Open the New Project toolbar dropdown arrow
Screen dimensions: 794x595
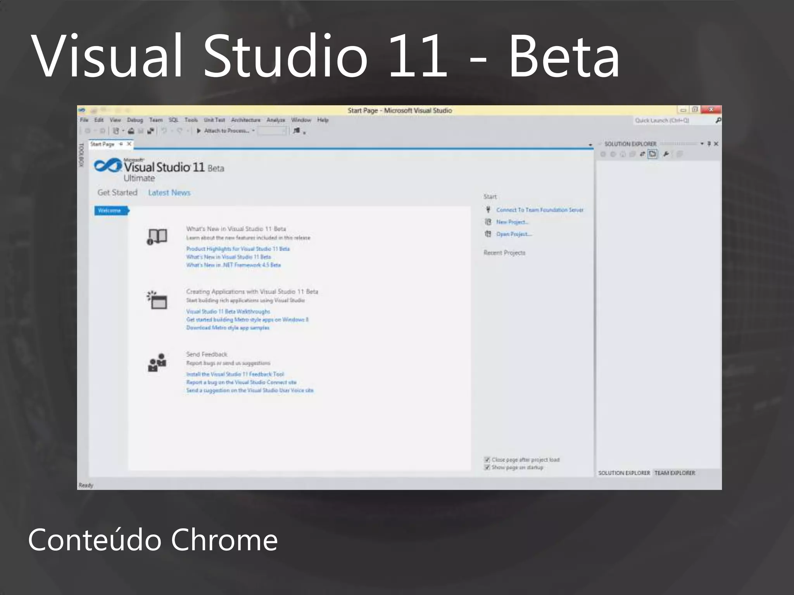(123, 131)
